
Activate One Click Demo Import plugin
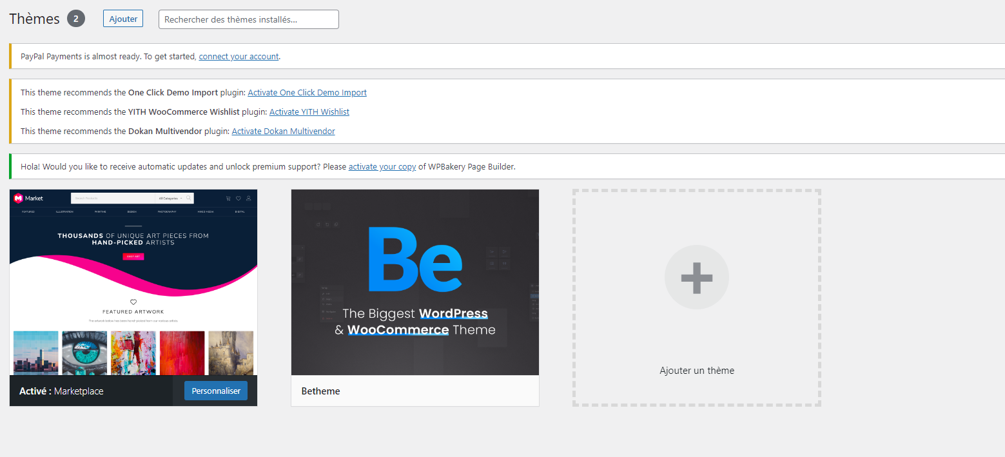pos(307,93)
